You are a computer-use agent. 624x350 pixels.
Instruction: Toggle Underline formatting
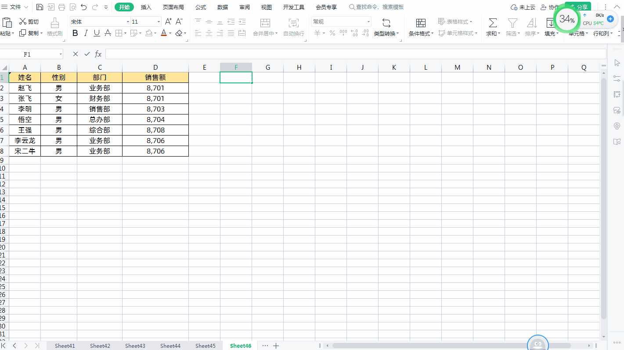point(97,33)
